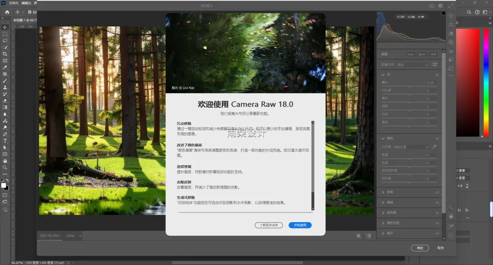
Task: Toggle Camera Raw grid overlay icon
Action: pyautogui.click(x=451, y=235)
